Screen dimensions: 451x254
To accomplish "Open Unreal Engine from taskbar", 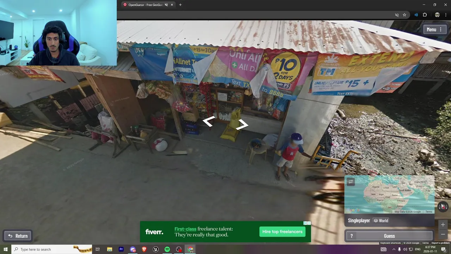I will pyautogui.click(x=156, y=249).
